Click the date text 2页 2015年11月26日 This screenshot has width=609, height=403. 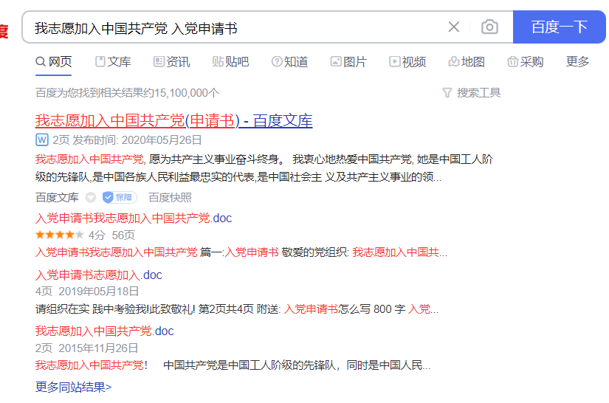(x=86, y=348)
